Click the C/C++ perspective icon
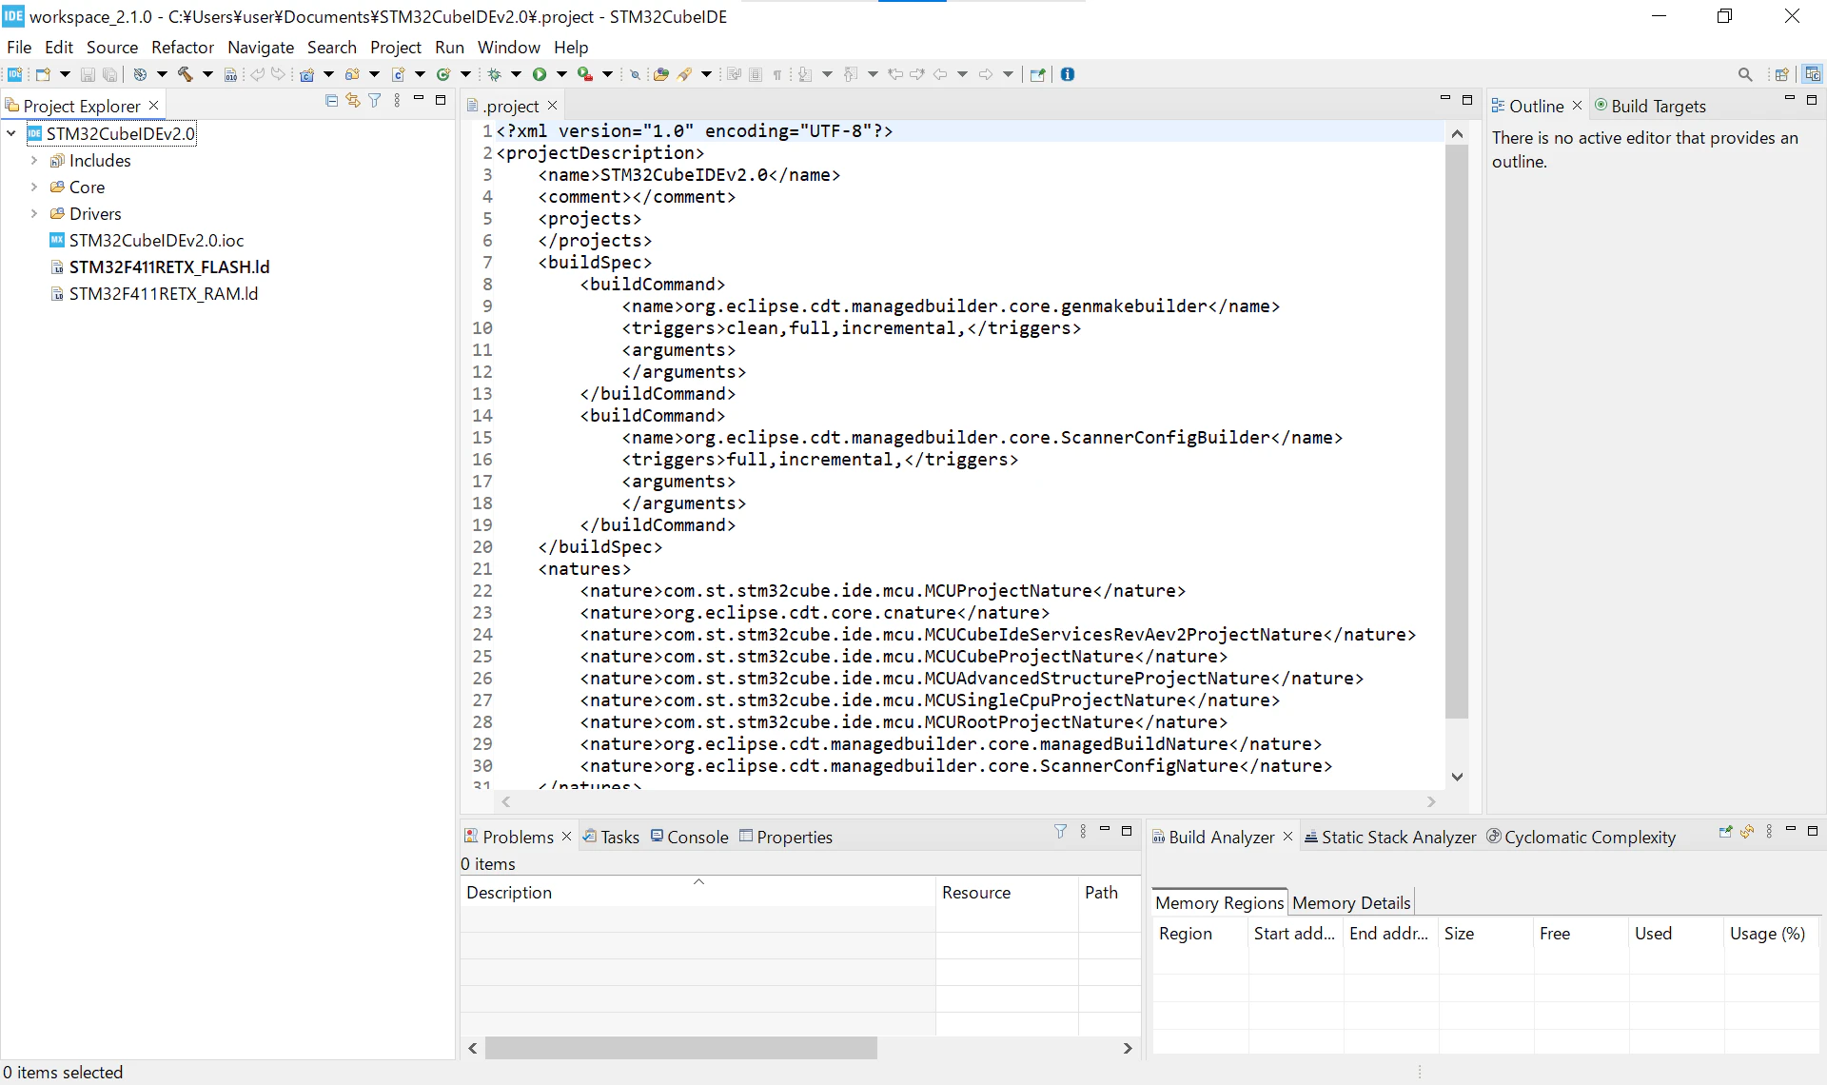 pyautogui.click(x=1813, y=74)
